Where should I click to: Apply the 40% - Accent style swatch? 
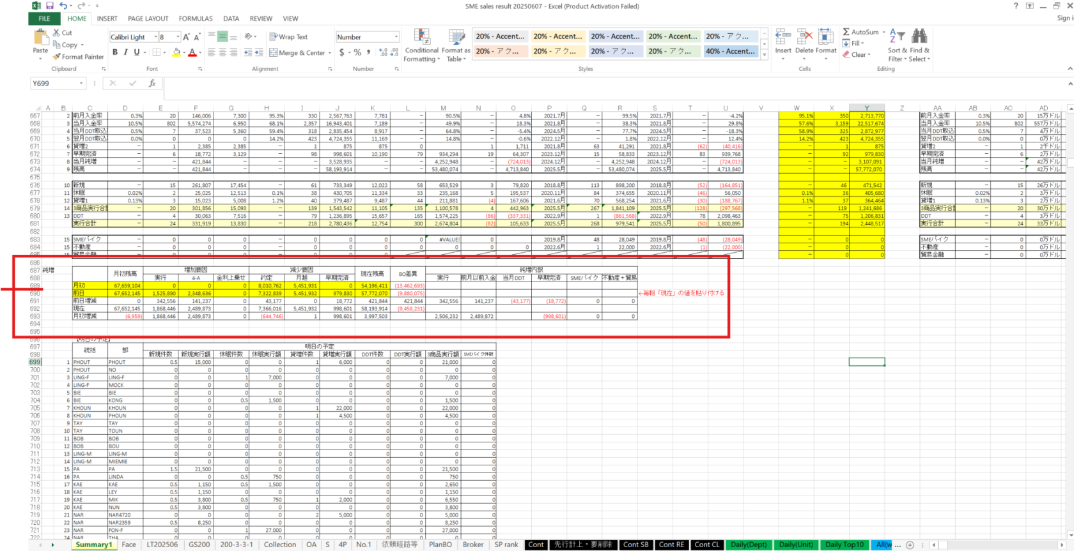pos(730,51)
